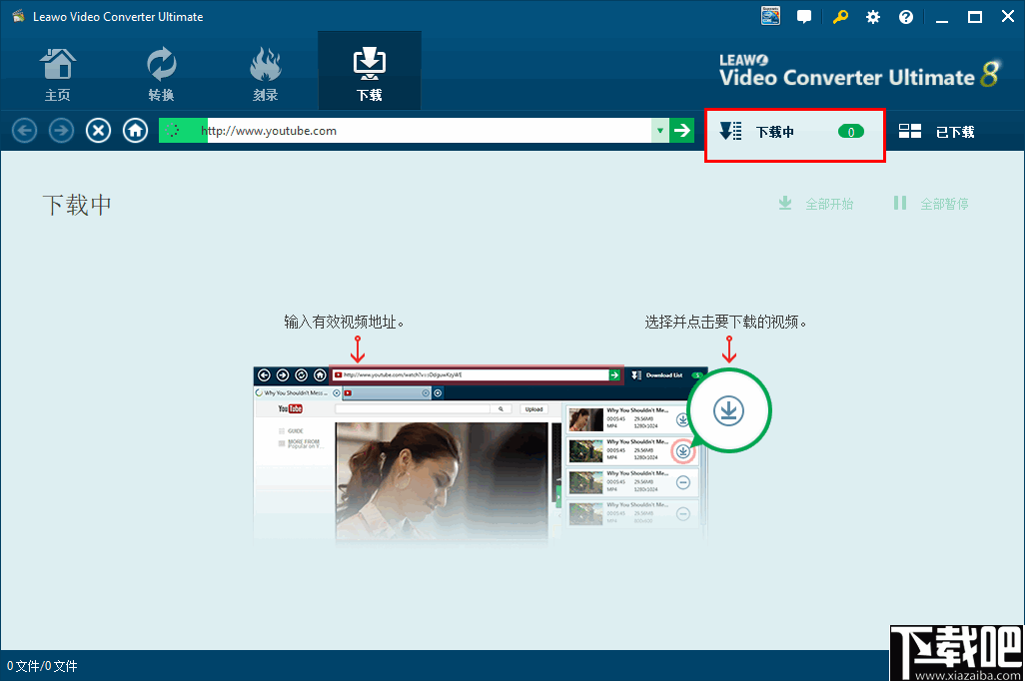This screenshot has width=1025, height=681.
Task: Open the 下载中 downloading list
Action: (795, 135)
